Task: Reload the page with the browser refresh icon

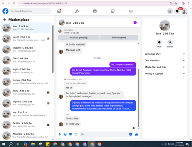Action: click(14, 3)
